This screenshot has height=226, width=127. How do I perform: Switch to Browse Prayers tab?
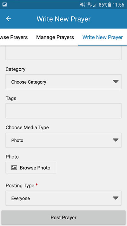14,37
